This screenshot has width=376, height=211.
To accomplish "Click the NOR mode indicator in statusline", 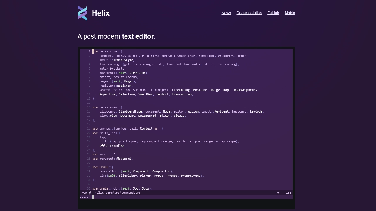I will [x=84, y=193].
